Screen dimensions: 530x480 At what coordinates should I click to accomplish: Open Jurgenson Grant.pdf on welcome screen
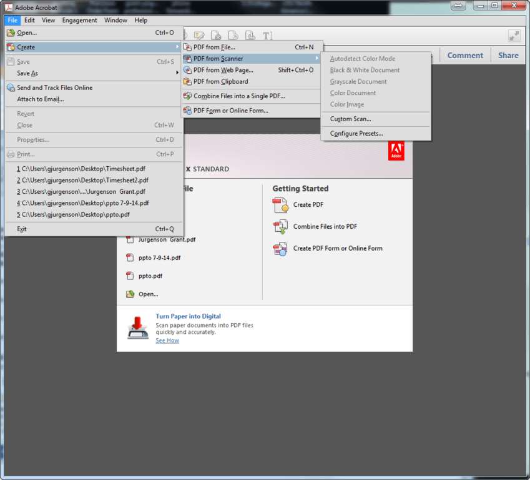click(167, 239)
